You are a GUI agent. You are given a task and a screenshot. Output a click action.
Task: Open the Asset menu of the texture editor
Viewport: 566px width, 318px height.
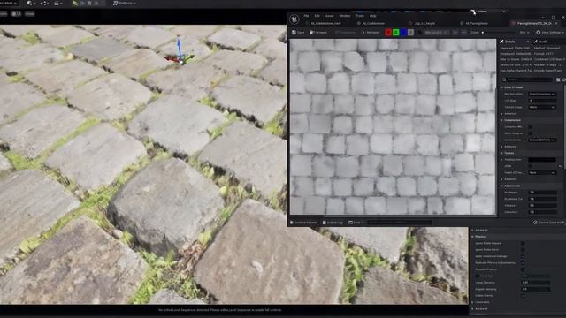click(x=330, y=16)
